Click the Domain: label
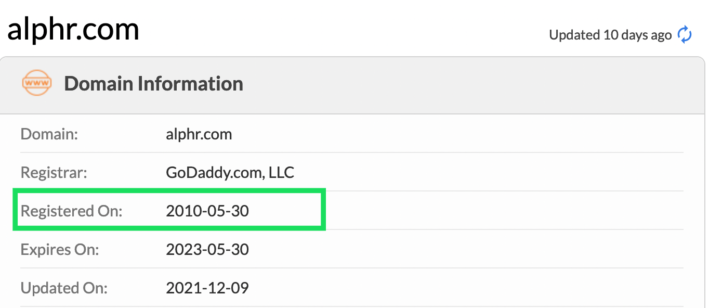Image resolution: width=709 pixels, height=308 pixels. click(49, 134)
